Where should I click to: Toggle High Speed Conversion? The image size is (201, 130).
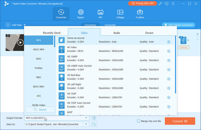(179, 25)
